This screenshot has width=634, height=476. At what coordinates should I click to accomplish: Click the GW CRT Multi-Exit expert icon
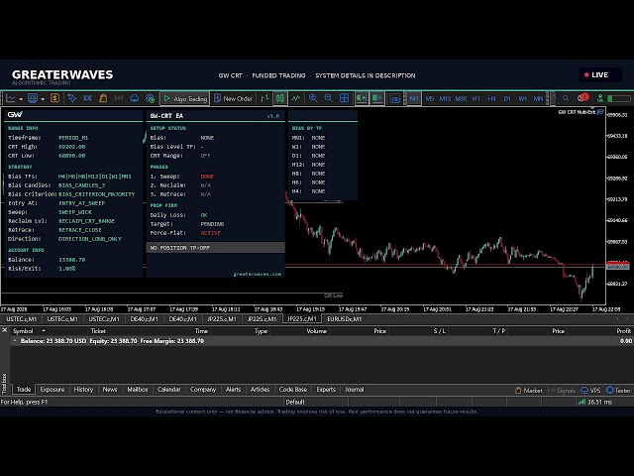[600, 112]
